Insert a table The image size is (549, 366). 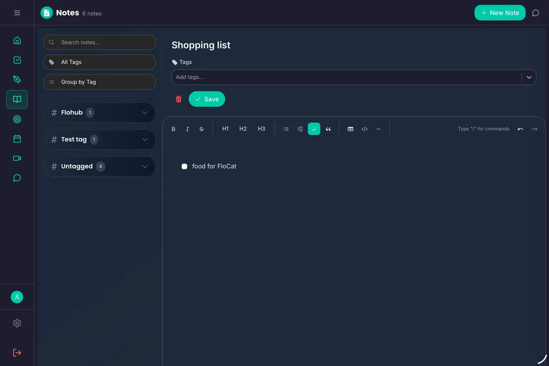350,129
